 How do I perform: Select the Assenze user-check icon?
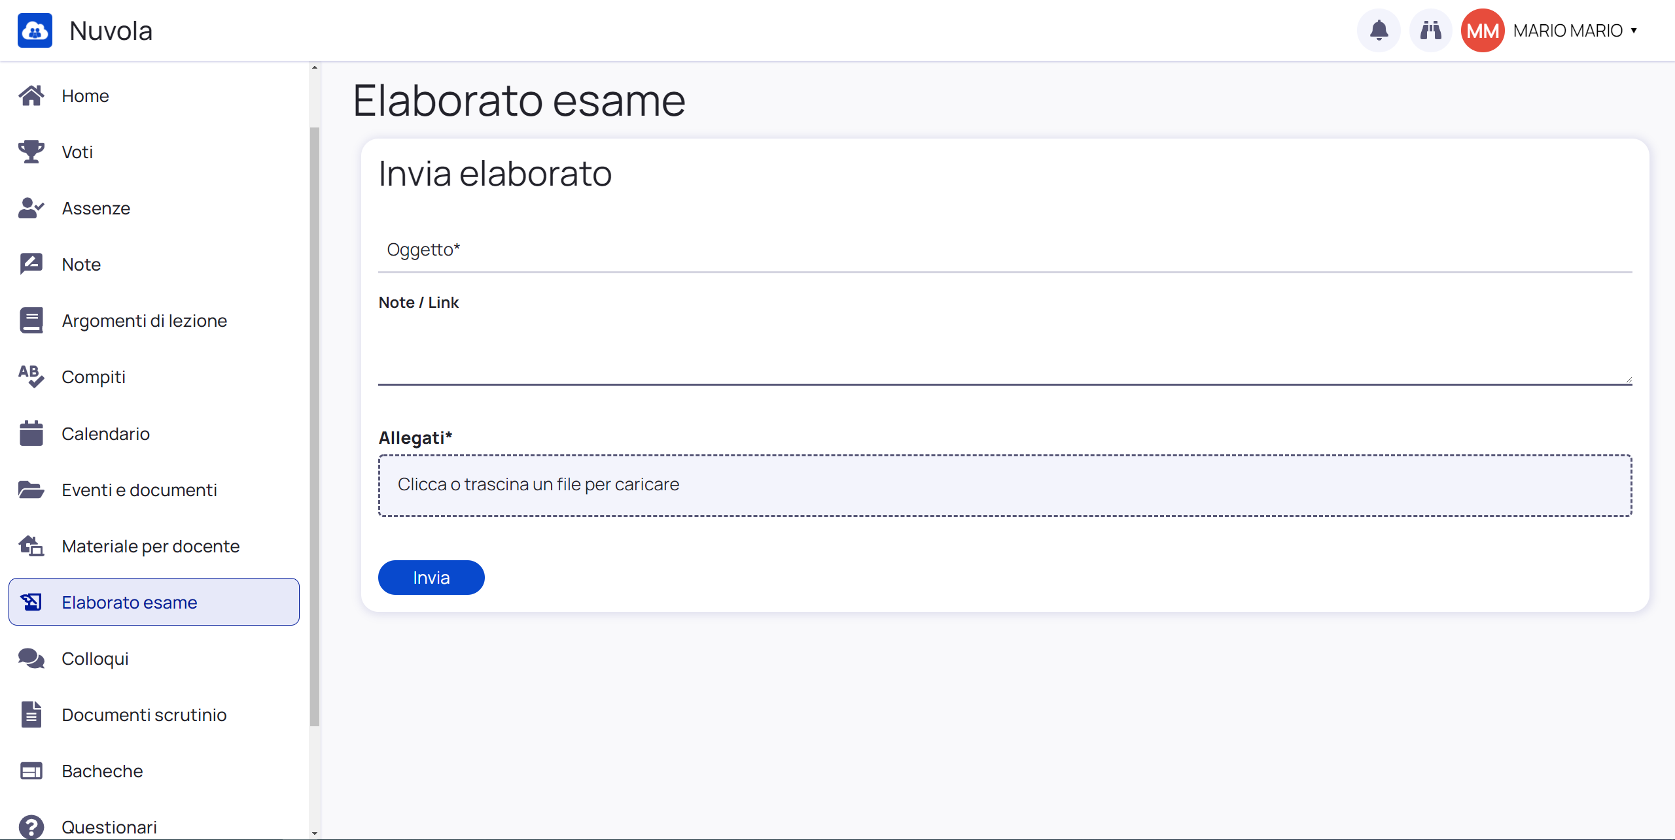click(31, 208)
